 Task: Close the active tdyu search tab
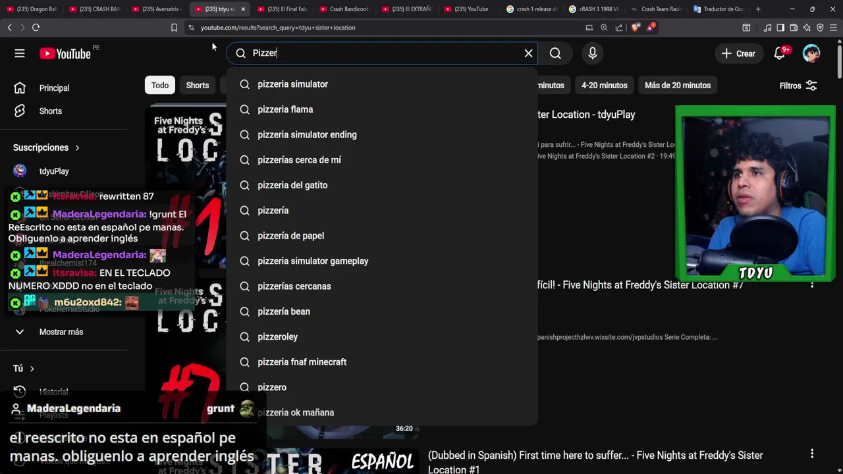coord(243,9)
